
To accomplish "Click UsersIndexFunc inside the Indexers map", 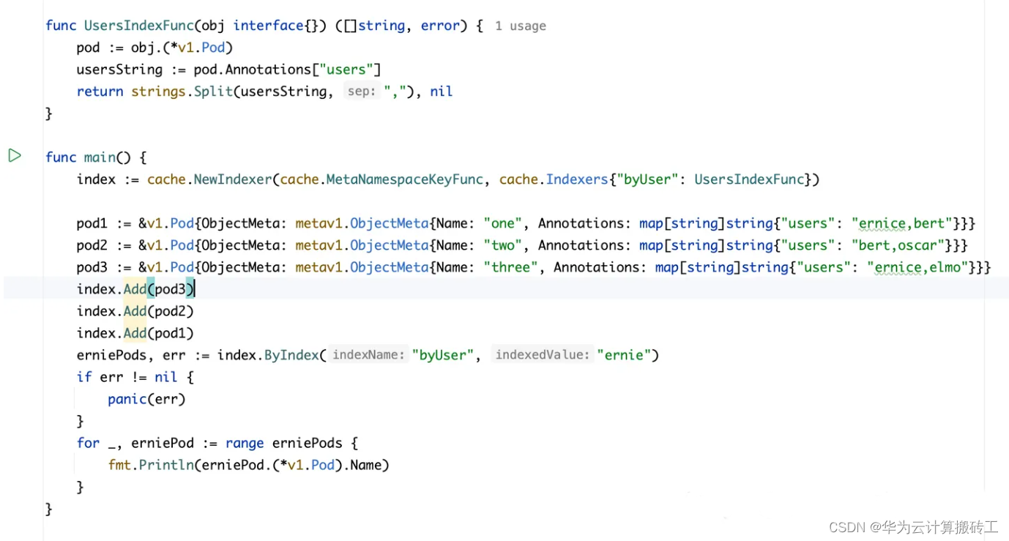I will click(x=749, y=179).
